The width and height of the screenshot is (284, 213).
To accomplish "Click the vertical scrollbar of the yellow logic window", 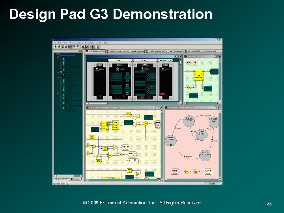I will pyautogui.click(x=162, y=144).
